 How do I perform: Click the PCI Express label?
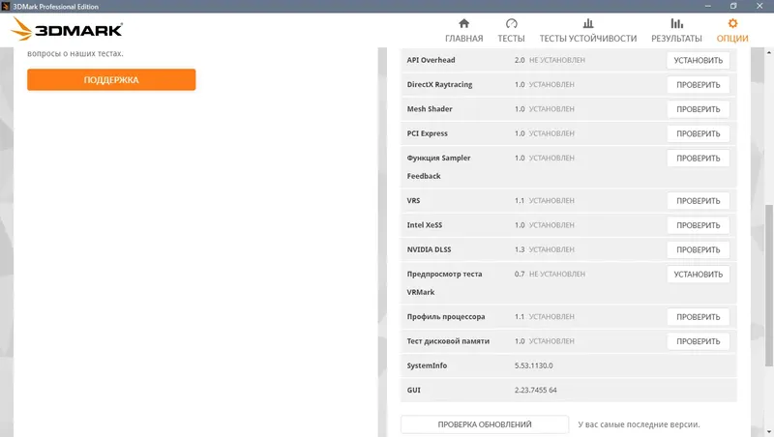coord(427,133)
